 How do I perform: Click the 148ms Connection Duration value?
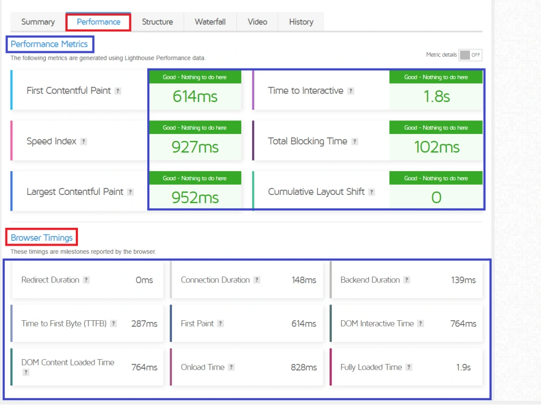coord(304,280)
